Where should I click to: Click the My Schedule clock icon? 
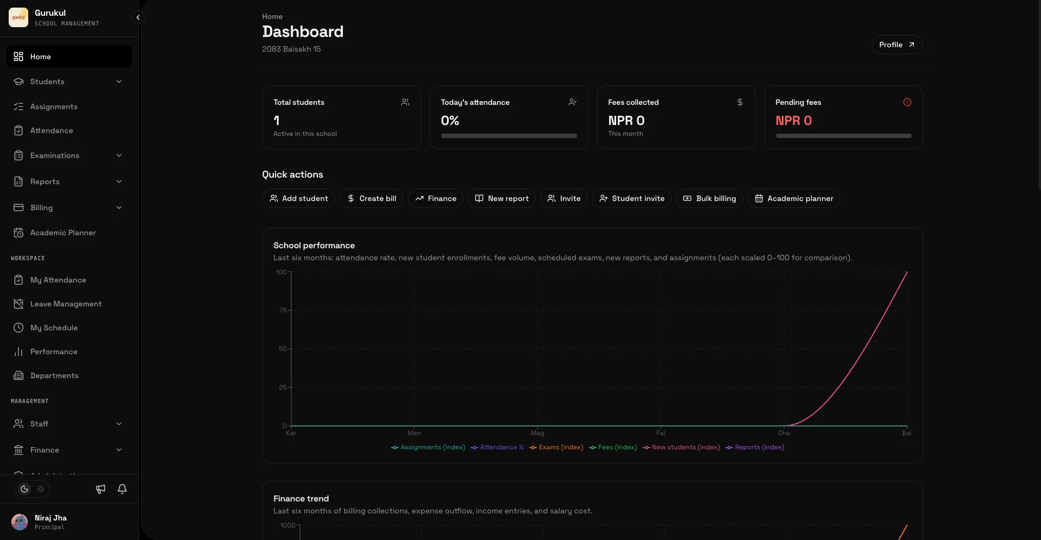click(x=18, y=328)
